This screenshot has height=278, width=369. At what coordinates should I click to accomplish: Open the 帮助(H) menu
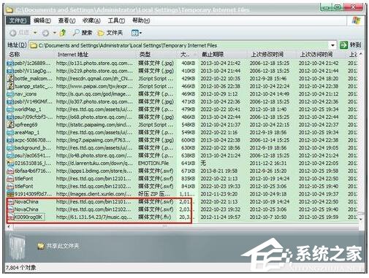pyautogui.click(x=141, y=20)
